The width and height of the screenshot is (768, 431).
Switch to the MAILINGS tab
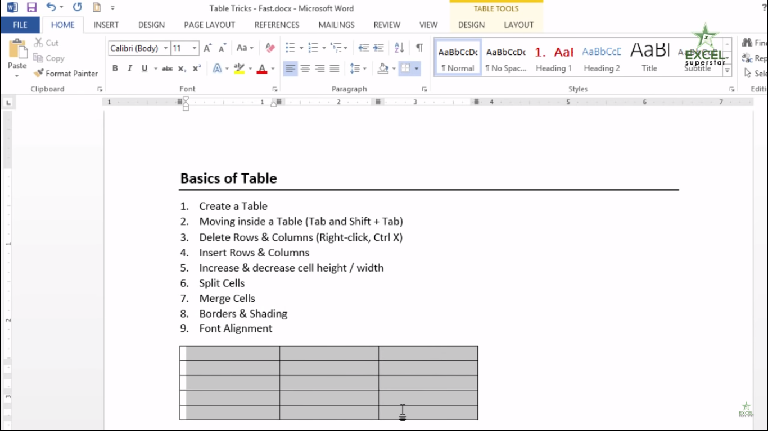336,25
